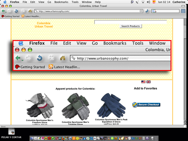Open the Window menu
The image size is (188, 141).
click(x=87, y=2)
